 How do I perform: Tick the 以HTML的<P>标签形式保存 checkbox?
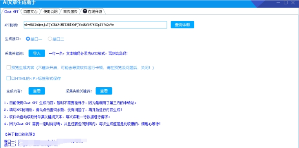pyautogui.click(x=9, y=78)
